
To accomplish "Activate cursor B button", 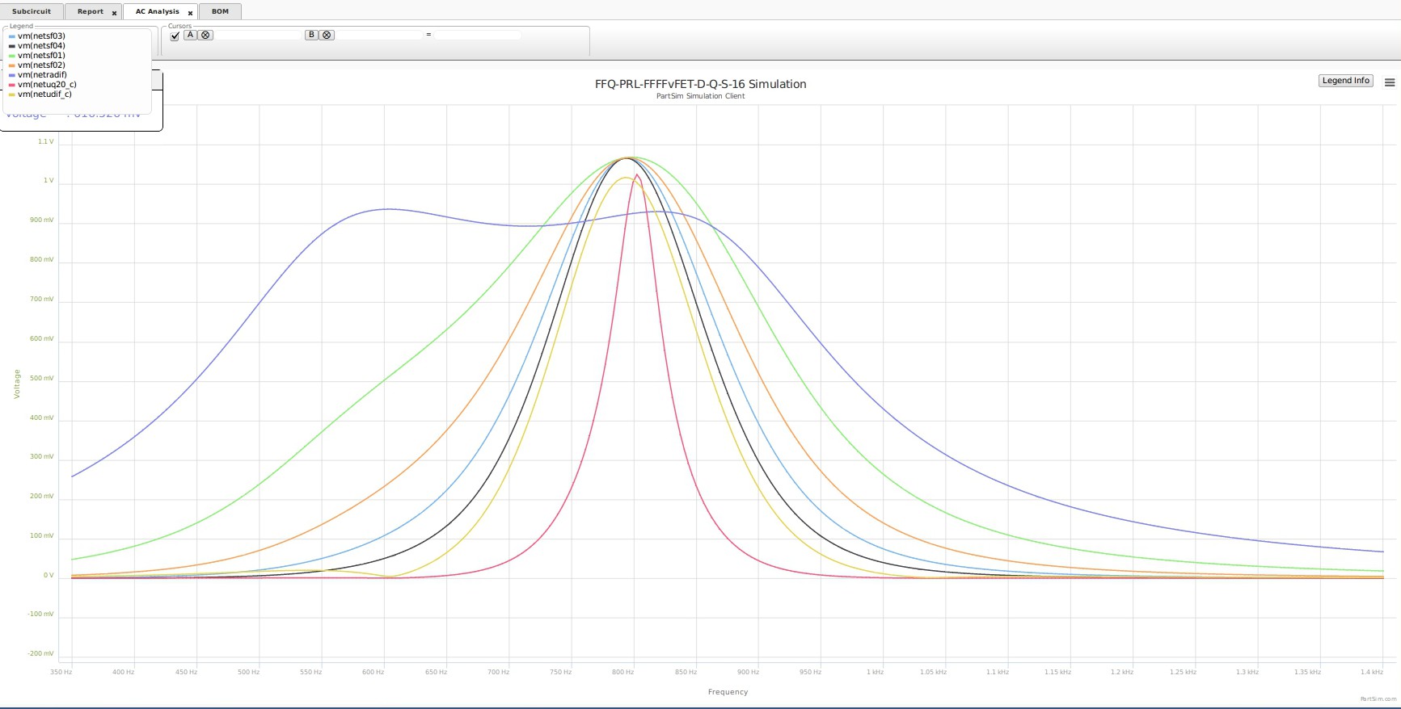I will [311, 35].
